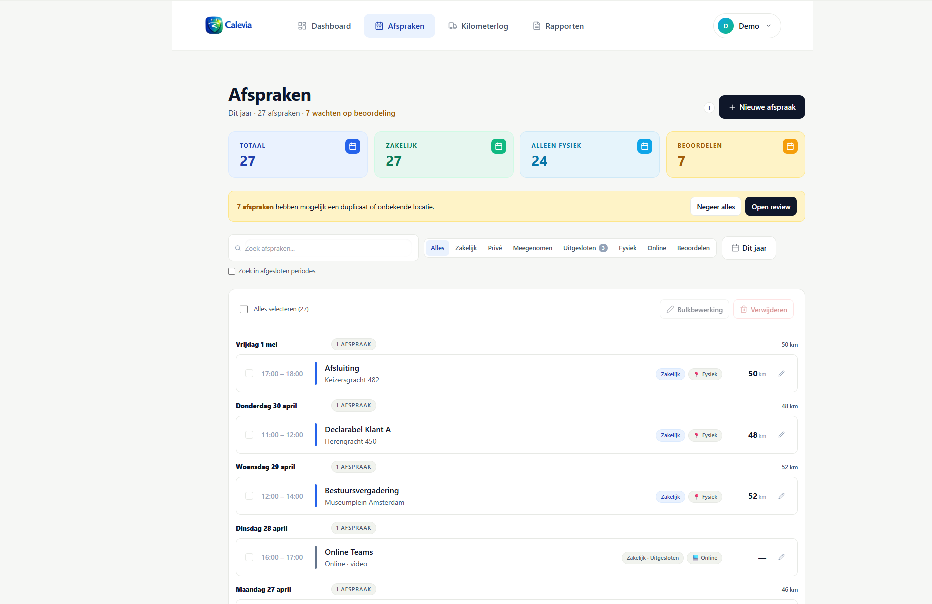Image resolution: width=932 pixels, height=604 pixels.
Task: Edit the Afsluiting appointment via pencil icon
Action: (781, 374)
